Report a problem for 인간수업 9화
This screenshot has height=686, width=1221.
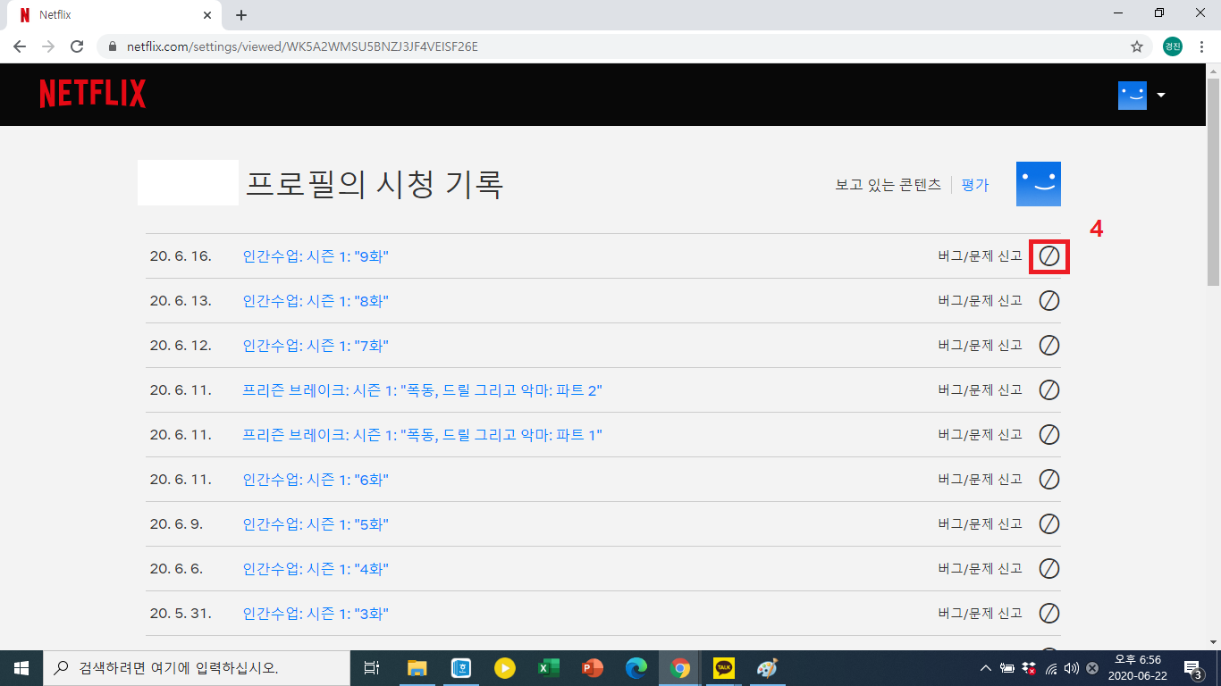tap(980, 256)
